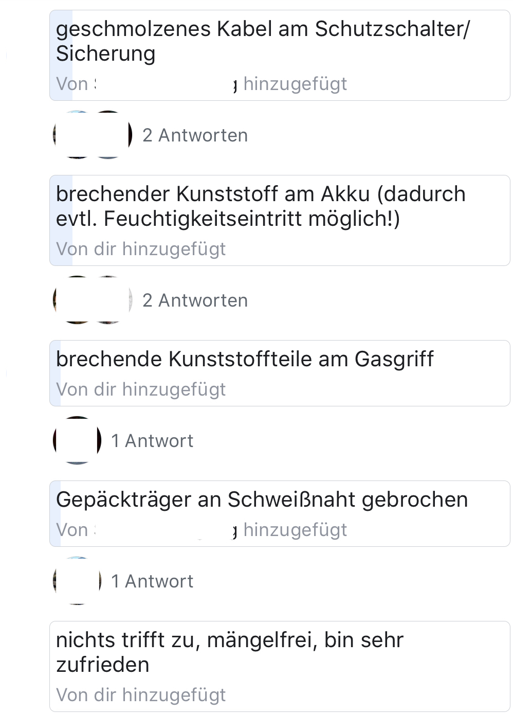Screen dimensions: 513x713
Task: Click the avatar under the Gasgriff option
Action: tap(78, 440)
